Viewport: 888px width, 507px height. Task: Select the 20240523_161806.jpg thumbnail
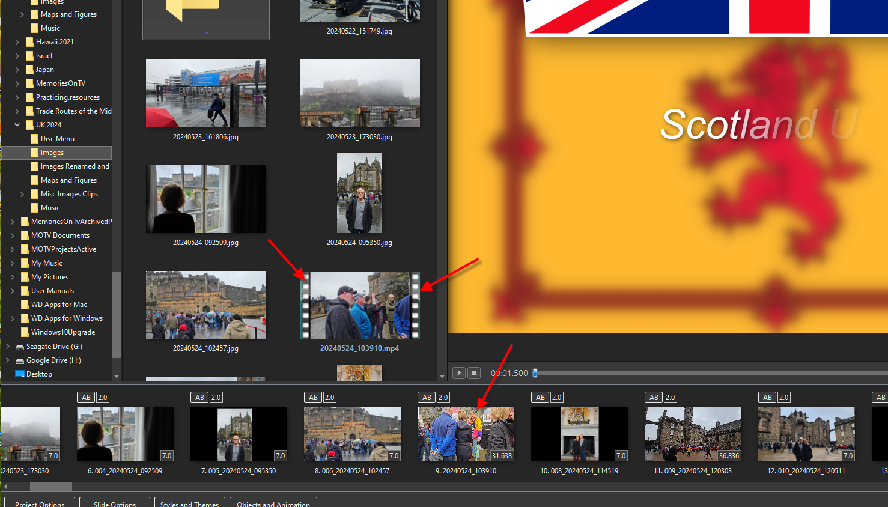click(206, 93)
